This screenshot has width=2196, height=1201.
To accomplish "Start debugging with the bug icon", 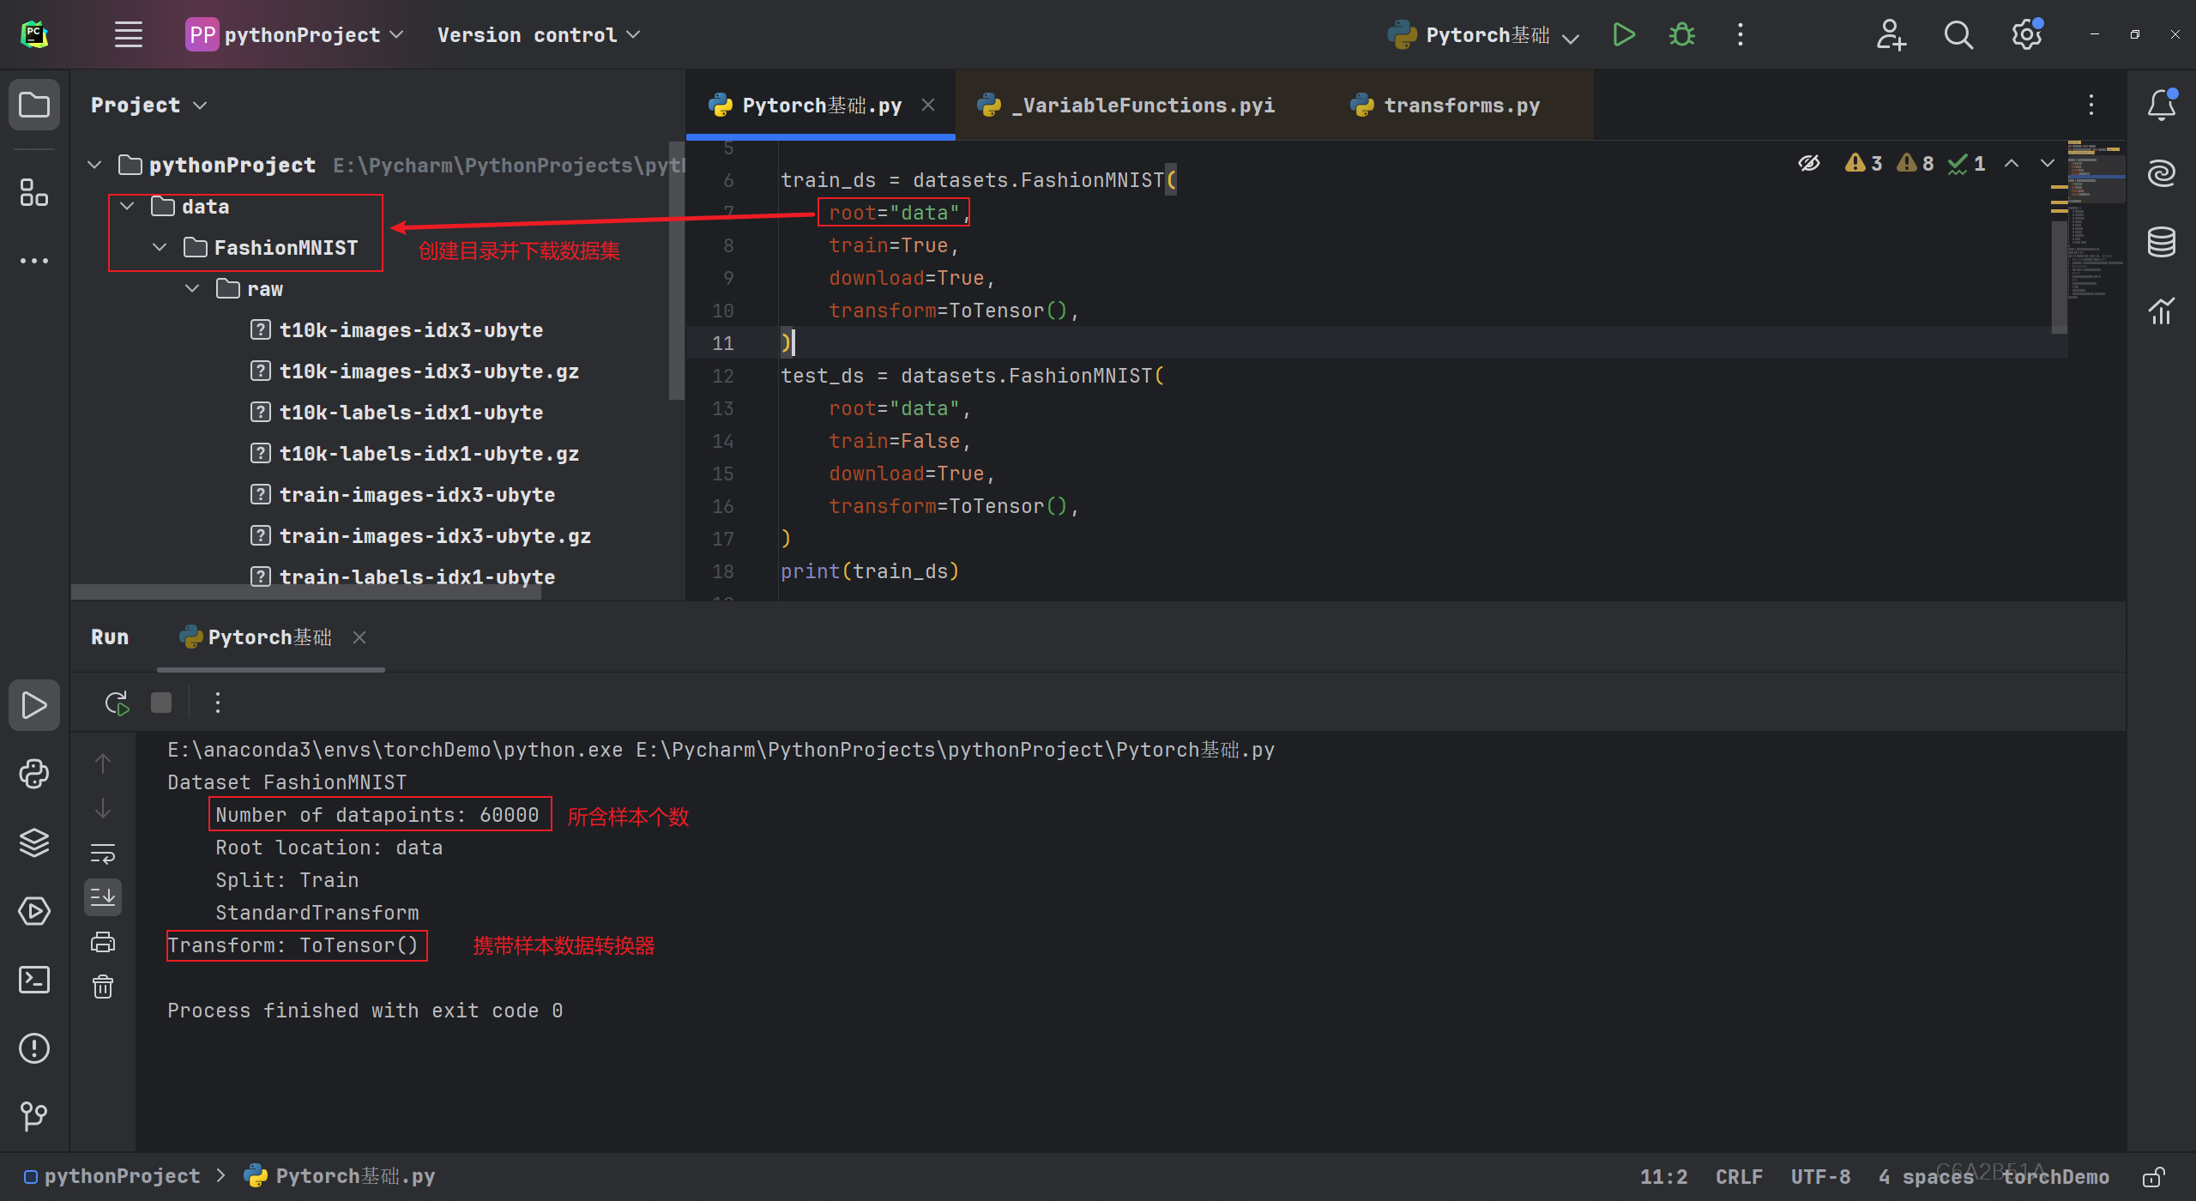I will [x=1681, y=35].
